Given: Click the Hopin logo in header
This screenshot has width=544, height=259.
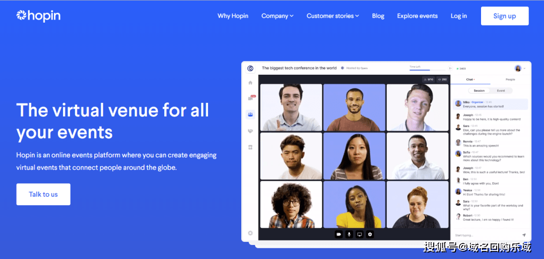Looking at the screenshot, I should 38,16.
